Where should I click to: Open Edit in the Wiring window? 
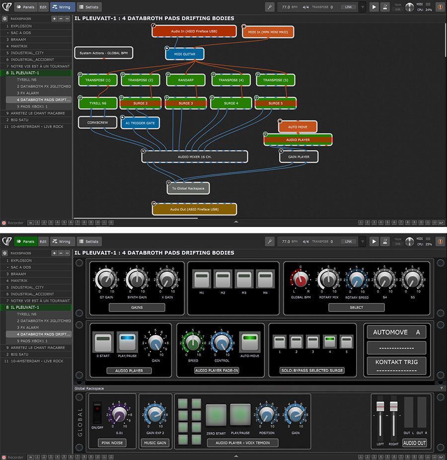(43, 7)
